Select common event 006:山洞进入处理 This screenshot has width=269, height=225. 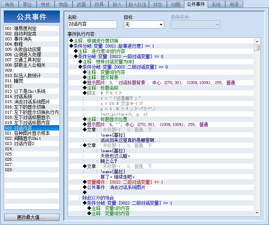tap(32, 55)
